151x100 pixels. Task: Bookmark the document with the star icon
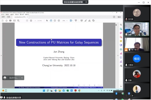tap(7, 21)
